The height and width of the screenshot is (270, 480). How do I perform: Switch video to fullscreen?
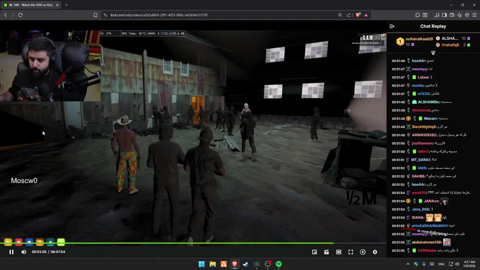pyautogui.click(x=351, y=252)
